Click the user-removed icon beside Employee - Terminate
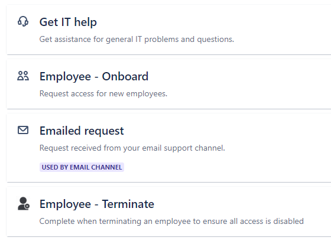This screenshot has width=331, height=244. tap(24, 204)
